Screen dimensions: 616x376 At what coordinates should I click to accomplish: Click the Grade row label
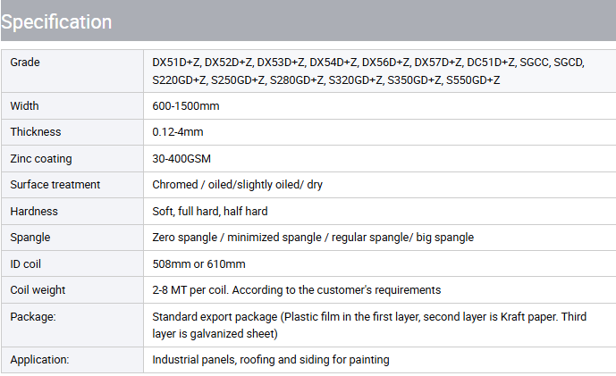tap(25, 63)
